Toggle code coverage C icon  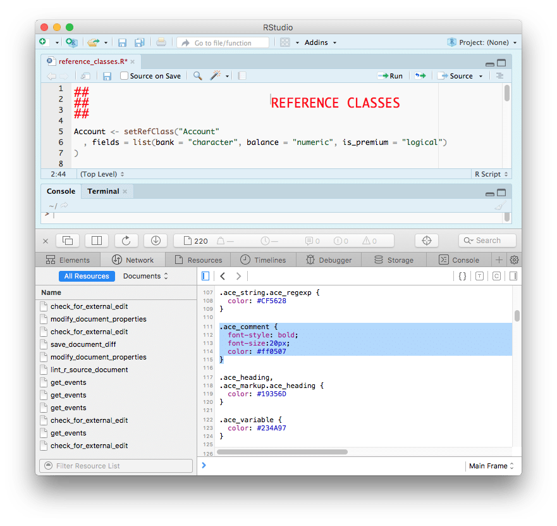[x=496, y=276]
